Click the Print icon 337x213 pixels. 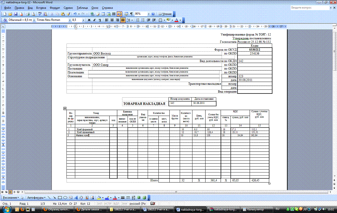(28, 14)
